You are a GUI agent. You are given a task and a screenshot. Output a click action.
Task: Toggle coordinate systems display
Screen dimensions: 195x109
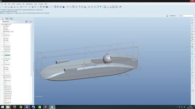tap(113, 7)
